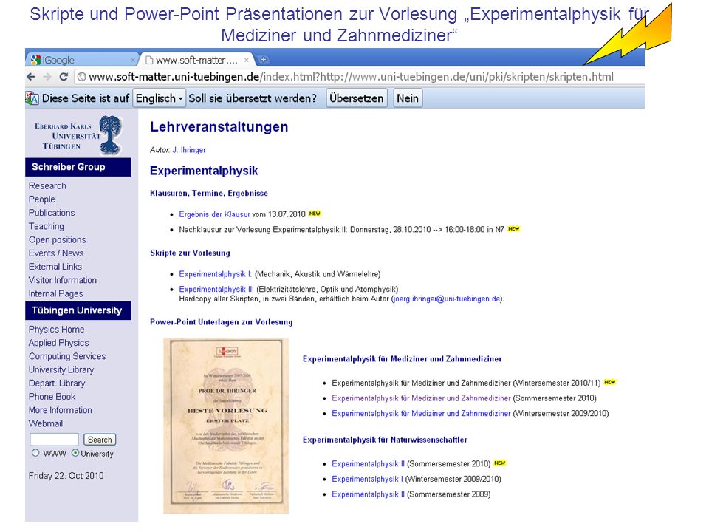Click the Power-Point Unterlagen zur Vorlesung heading

coord(222,322)
